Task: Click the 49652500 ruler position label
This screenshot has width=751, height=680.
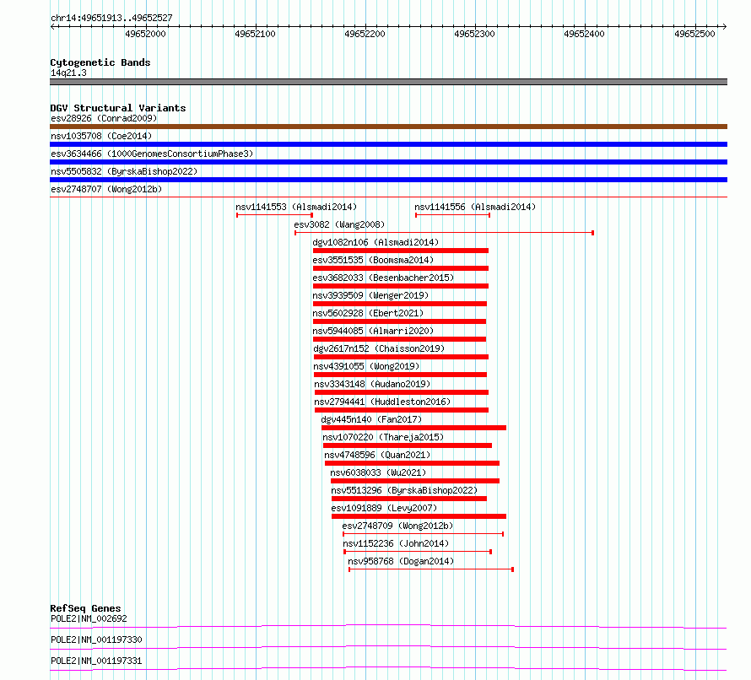Action: pyautogui.click(x=694, y=34)
